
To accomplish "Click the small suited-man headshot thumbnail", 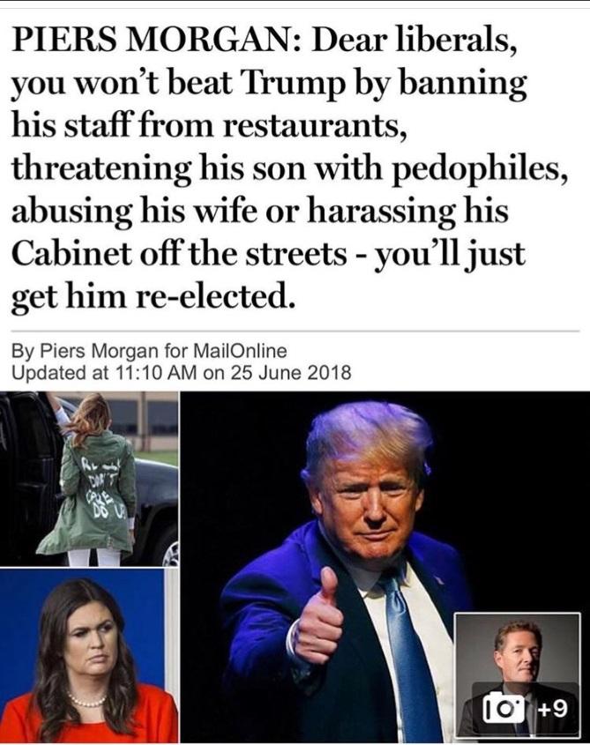I will (x=518, y=674).
